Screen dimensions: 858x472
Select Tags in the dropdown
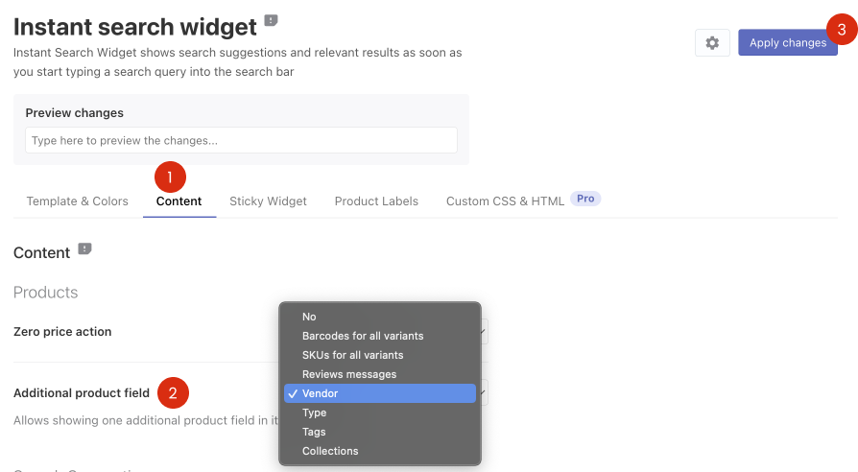point(380,432)
